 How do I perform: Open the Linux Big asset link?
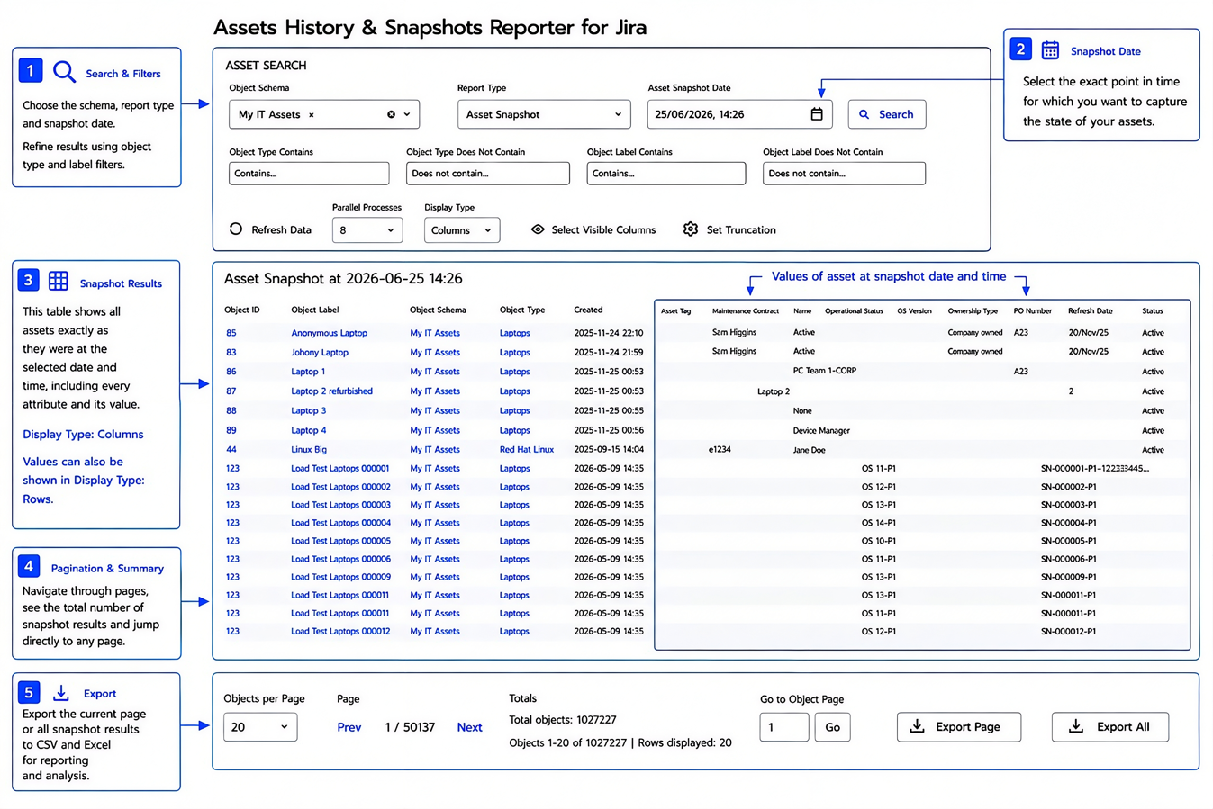coord(309,450)
